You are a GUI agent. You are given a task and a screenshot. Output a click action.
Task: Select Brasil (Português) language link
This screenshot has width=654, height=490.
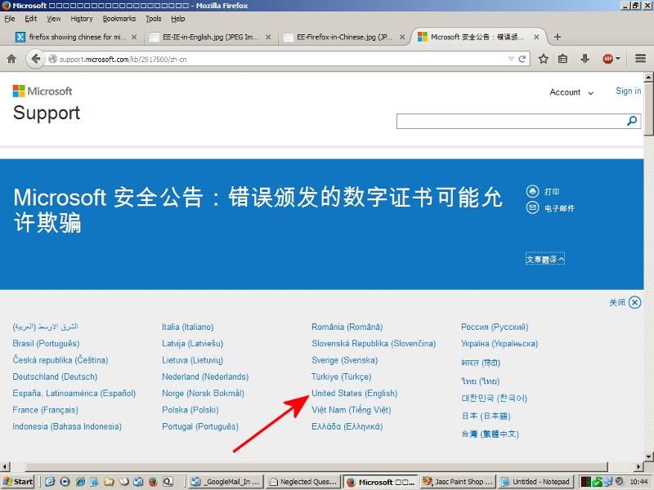point(46,343)
